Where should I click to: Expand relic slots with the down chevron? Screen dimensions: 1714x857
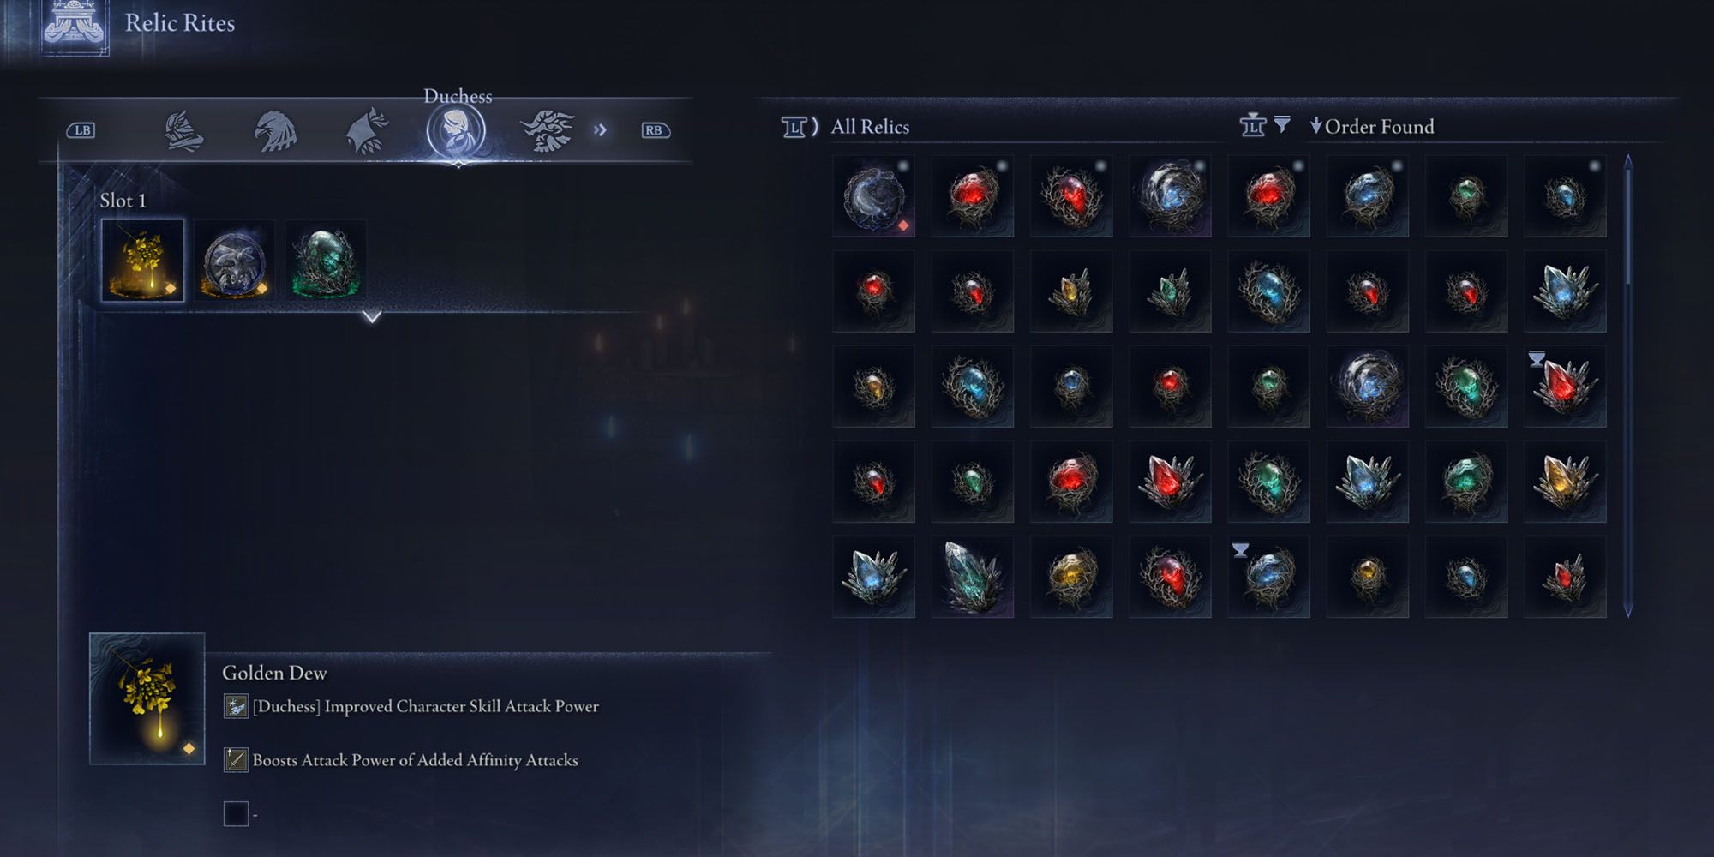click(372, 316)
